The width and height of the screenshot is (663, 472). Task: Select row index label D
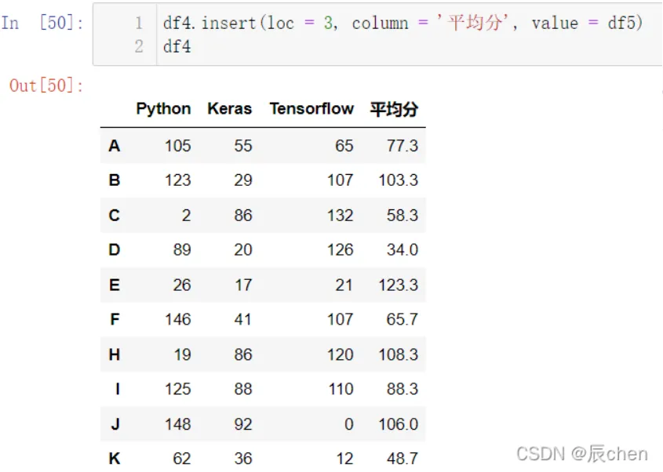tap(115, 250)
